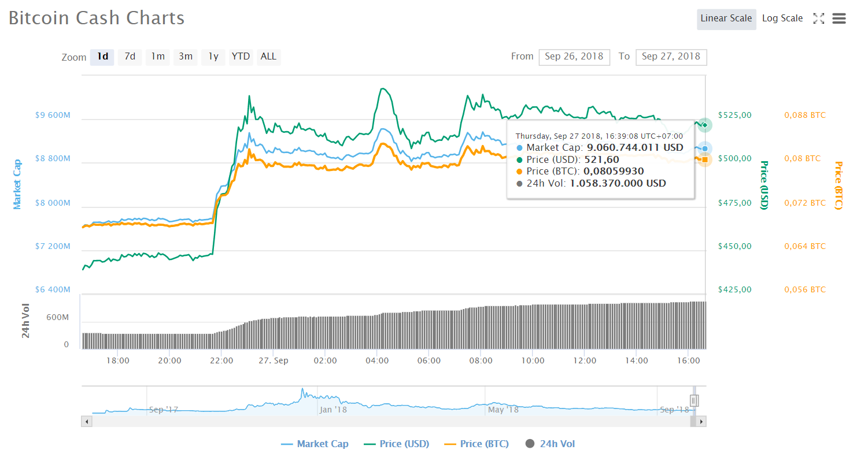Toggle 24h Vol series in legend

tap(550, 444)
